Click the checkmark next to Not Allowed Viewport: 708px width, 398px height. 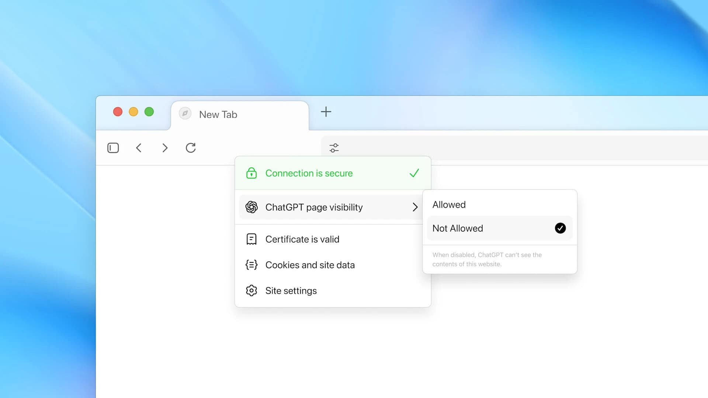(560, 228)
